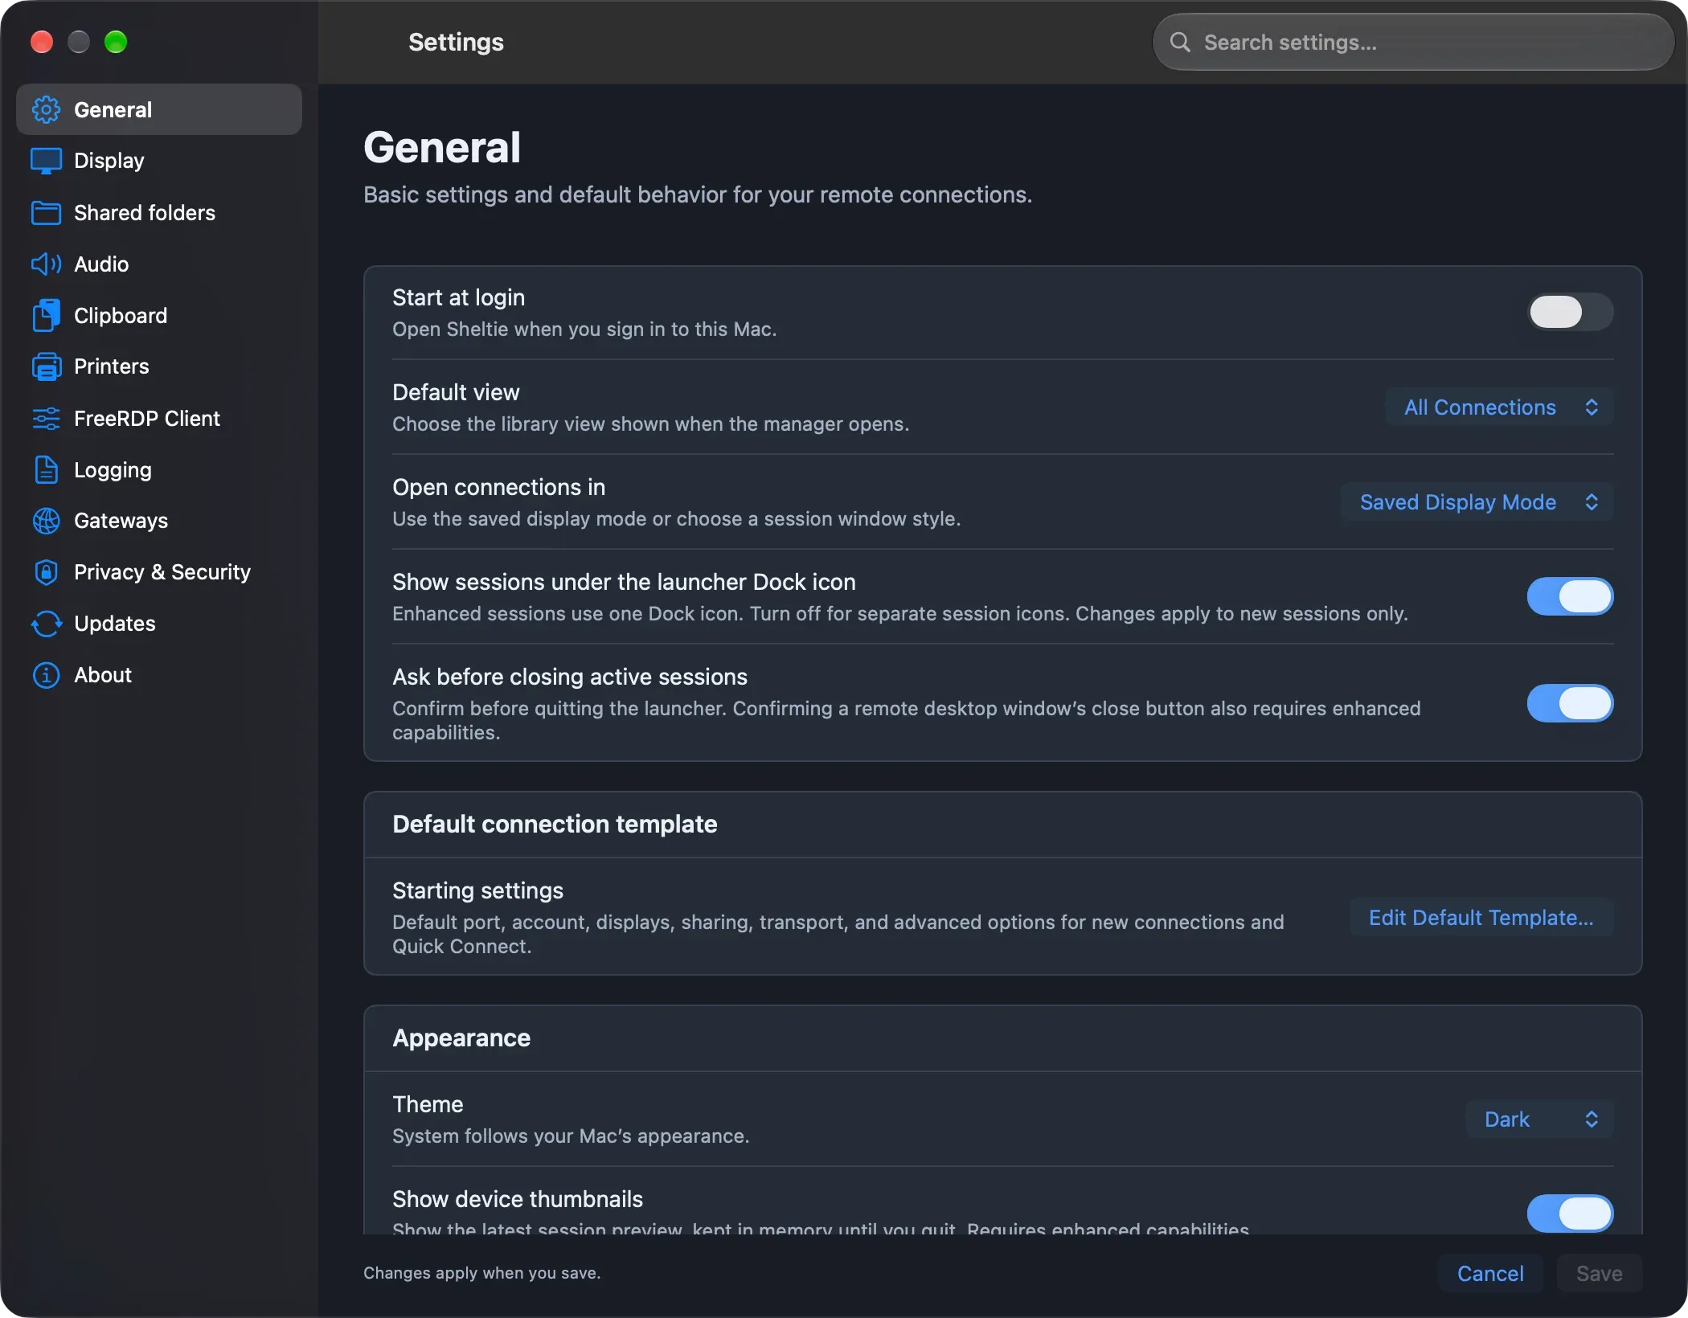Open the Logging label in sidebar

(x=113, y=470)
